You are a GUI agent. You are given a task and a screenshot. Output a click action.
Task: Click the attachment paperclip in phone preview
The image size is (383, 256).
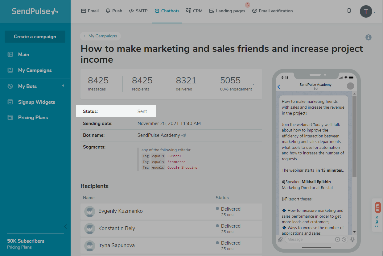point(280,239)
